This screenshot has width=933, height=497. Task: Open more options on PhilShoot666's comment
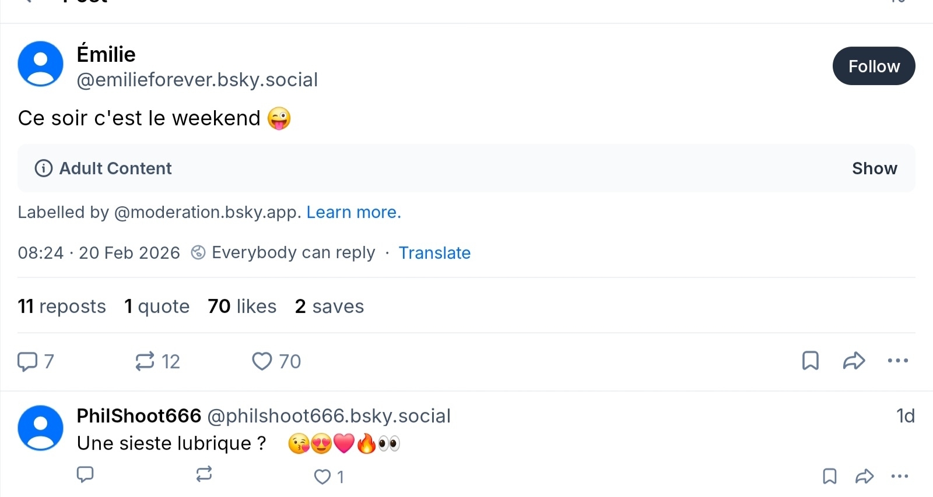[900, 477]
